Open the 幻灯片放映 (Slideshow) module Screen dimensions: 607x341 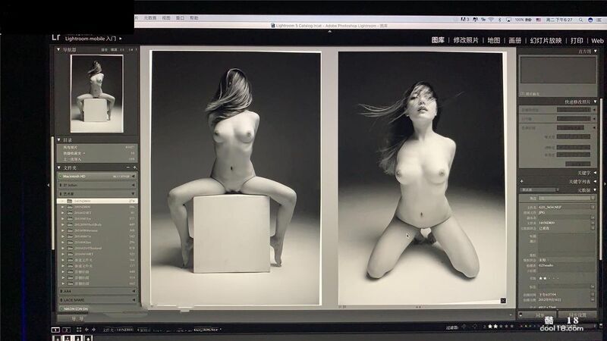pos(546,40)
